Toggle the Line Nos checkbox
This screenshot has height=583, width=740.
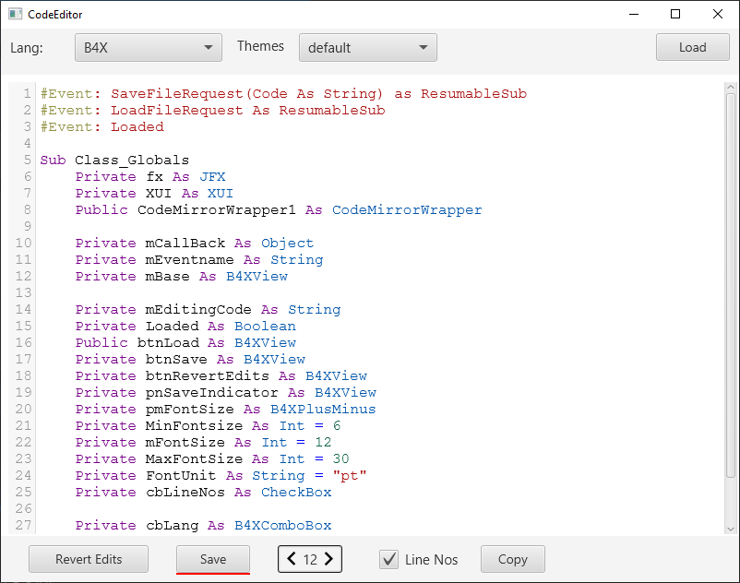point(388,559)
